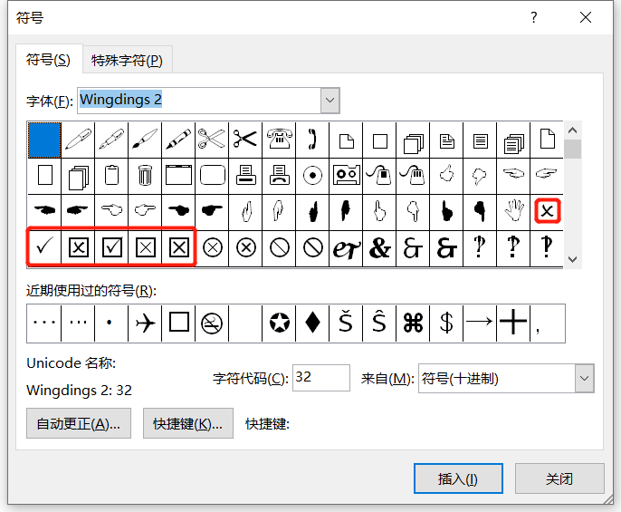Click the 关闭 button
Image resolution: width=621 pixels, height=512 pixels.
coord(559,478)
